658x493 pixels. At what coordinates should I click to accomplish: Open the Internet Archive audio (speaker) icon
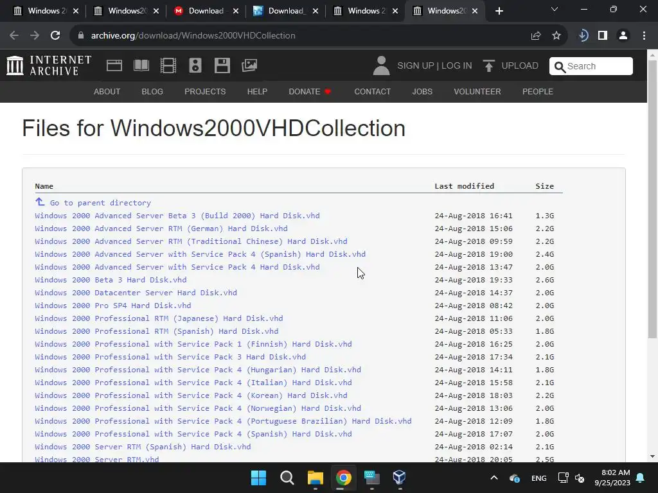[195, 65]
